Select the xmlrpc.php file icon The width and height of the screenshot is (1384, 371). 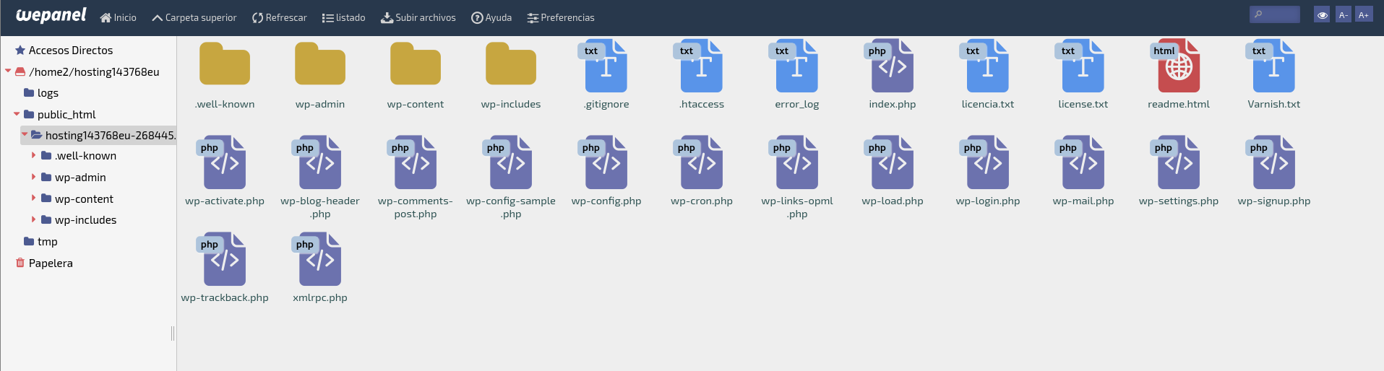coord(316,259)
